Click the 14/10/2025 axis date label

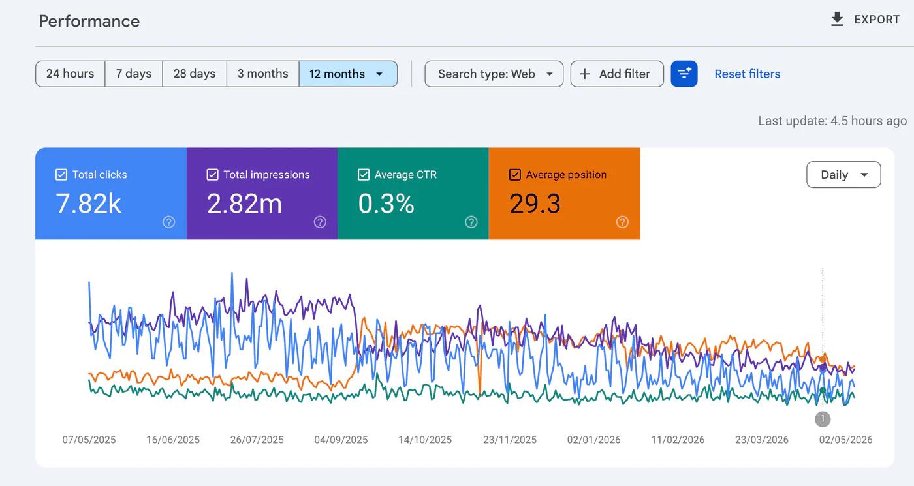pos(425,440)
